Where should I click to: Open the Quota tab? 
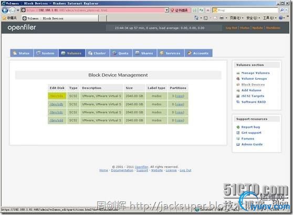click(x=121, y=53)
